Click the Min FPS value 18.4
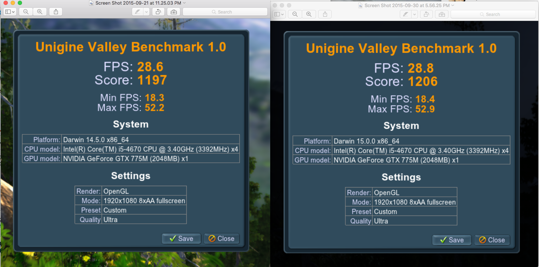Screen dimensions: 539x267 point(425,99)
